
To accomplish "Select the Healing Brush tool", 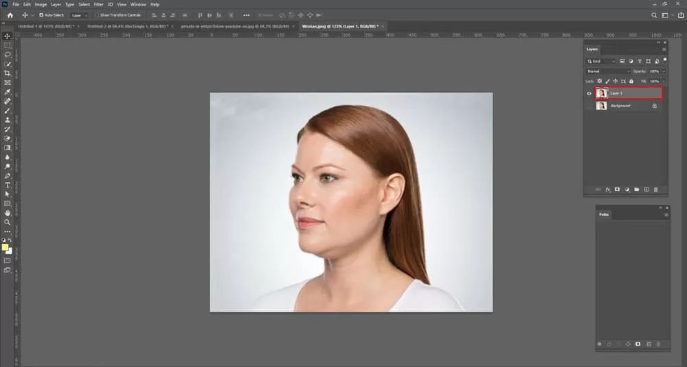I will click(x=8, y=101).
